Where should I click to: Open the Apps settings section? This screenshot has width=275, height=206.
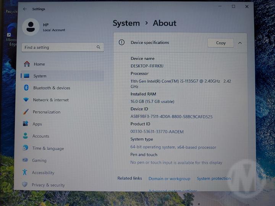(37, 124)
